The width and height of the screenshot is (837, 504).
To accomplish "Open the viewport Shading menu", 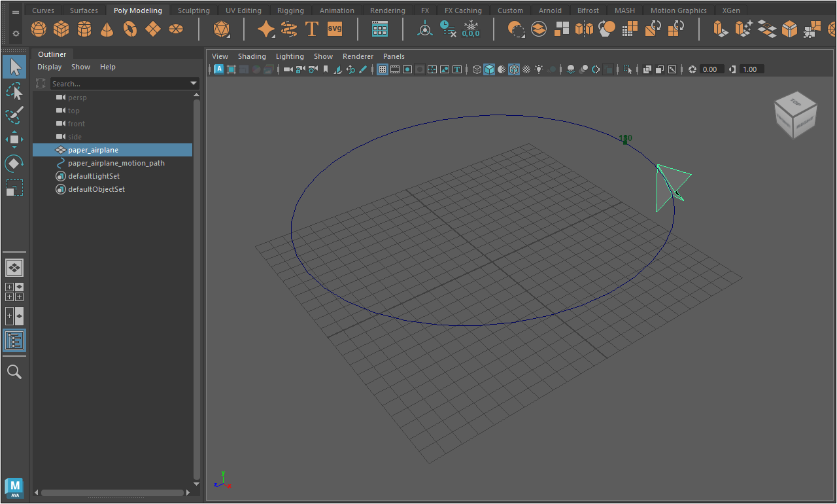I will click(252, 56).
